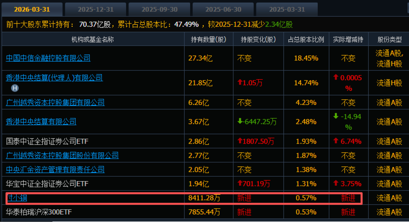
Task: Click the 持有数量(股) column header
Action: point(208,39)
